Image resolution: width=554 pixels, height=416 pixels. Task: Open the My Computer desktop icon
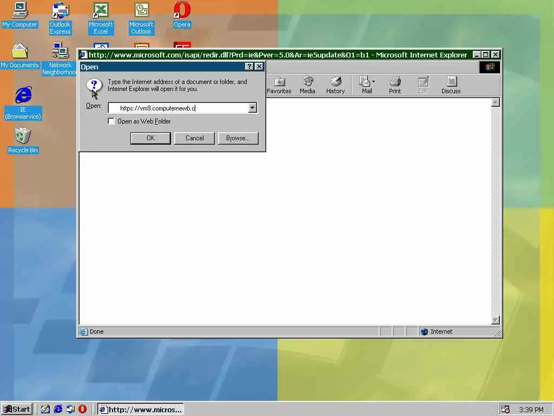click(20, 15)
